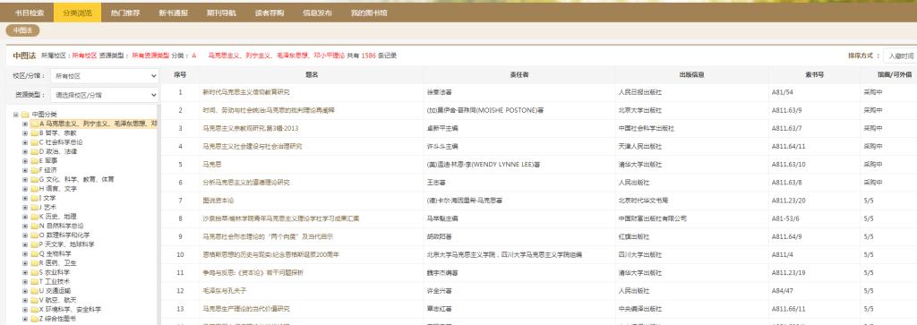This screenshot has width=917, height=325.
Task: Select the T 工业技术 tree label
Action: point(54,281)
